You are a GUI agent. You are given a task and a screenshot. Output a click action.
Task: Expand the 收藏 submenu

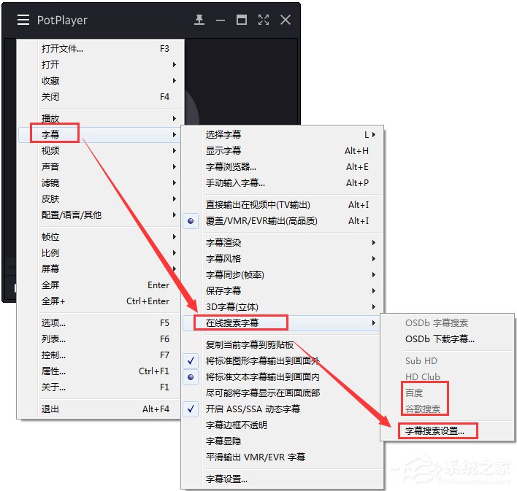click(x=99, y=81)
